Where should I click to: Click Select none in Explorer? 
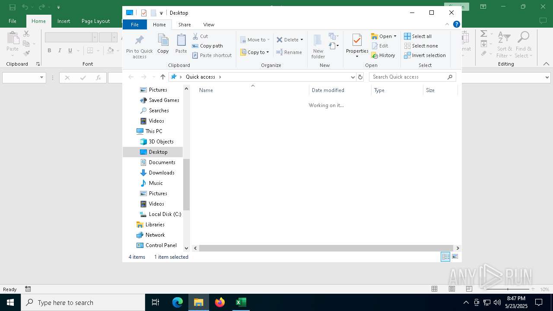pyautogui.click(x=421, y=46)
